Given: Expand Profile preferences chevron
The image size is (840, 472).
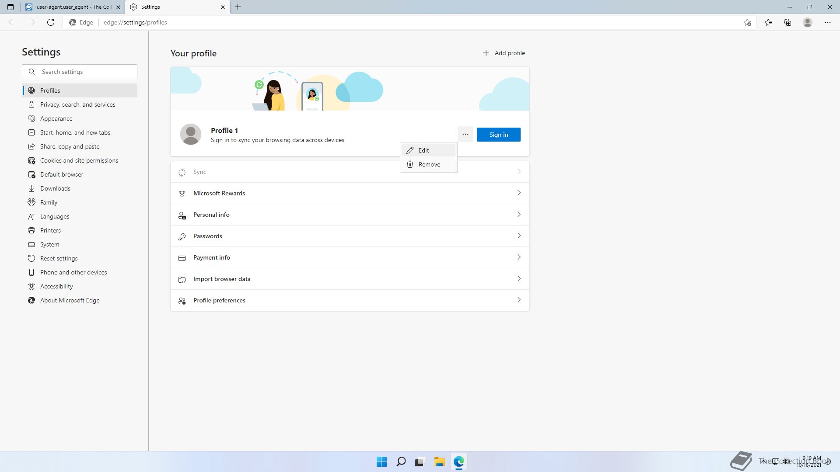Looking at the screenshot, I should coord(519,300).
